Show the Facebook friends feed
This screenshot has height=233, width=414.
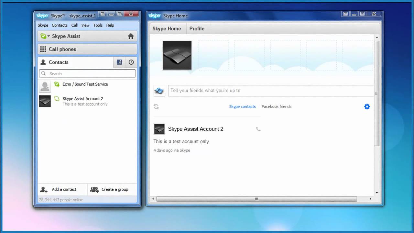click(x=276, y=106)
